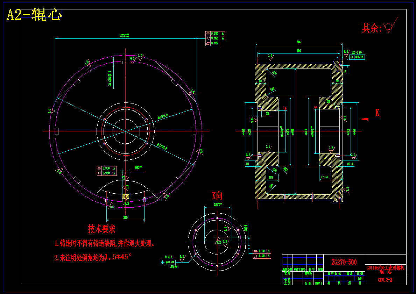Image resolution: width=416 pixels, height=294 pixels.
Task: Click the red "其余:" surface finish note
Action: pyautogui.click(x=372, y=28)
